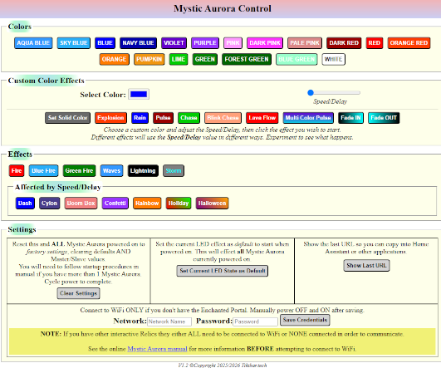Pick the NAVY BLUE color button
This screenshot has height=368, width=441.
[x=138, y=43]
